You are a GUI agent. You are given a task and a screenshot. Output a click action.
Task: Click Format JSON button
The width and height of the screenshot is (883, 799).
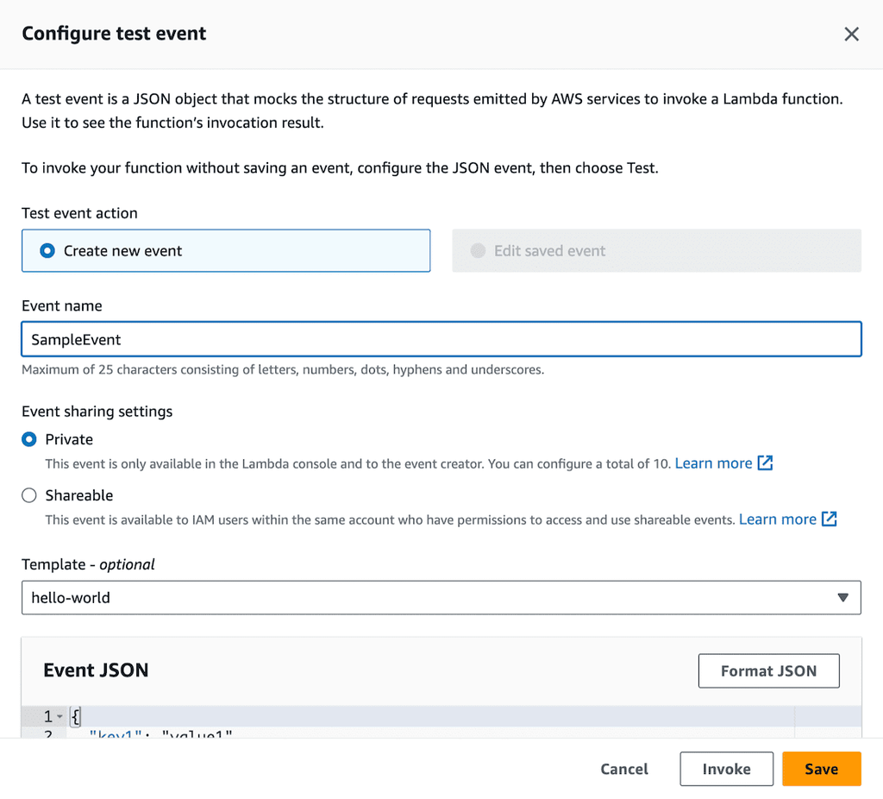(768, 670)
